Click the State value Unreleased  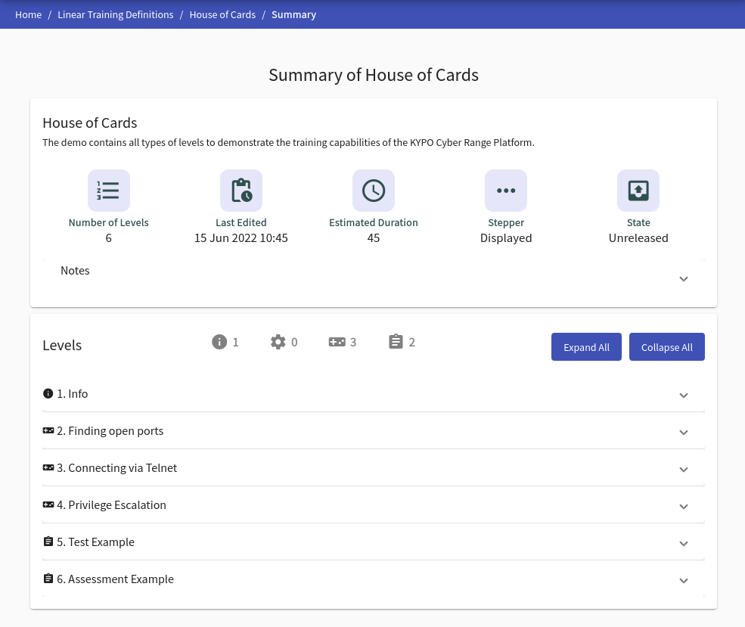click(638, 238)
